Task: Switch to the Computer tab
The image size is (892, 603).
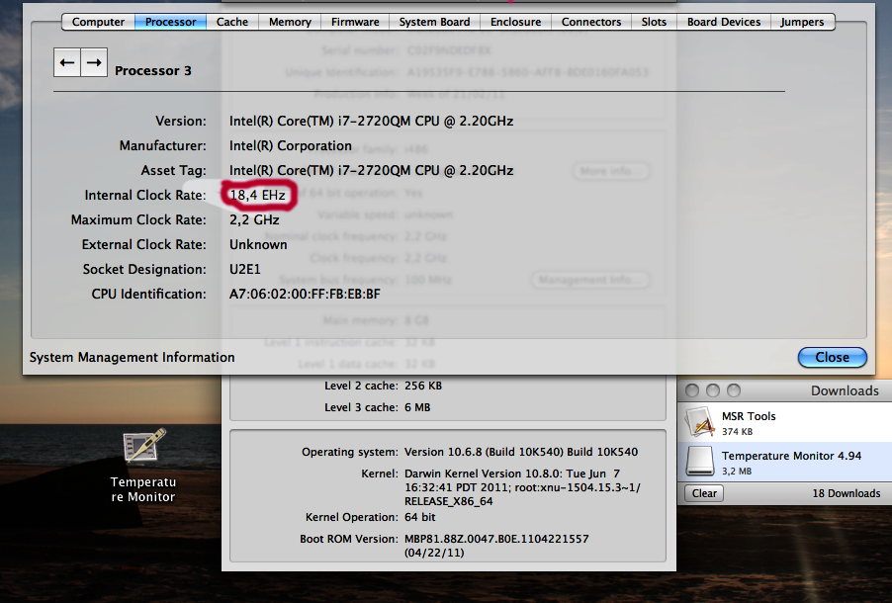Action: coord(98,22)
